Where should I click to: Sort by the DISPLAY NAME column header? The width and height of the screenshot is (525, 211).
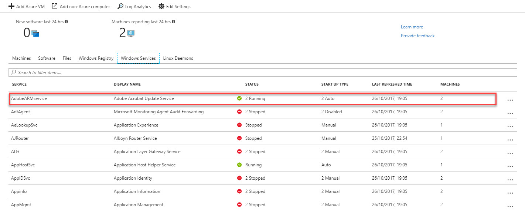(x=127, y=84)
